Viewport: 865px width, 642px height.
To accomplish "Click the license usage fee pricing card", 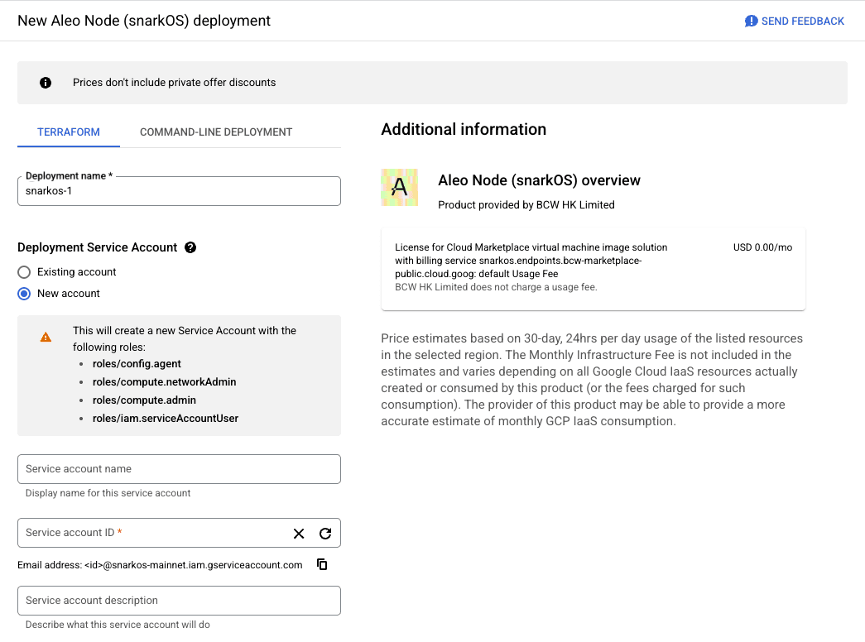I will [x=593, y=269].
